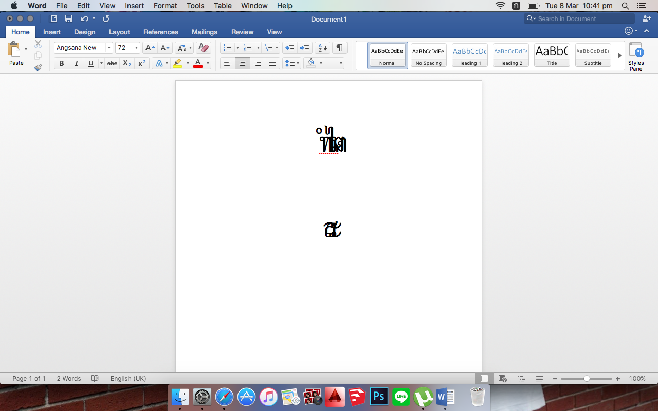Open borders dropdown arrow
This screenshot has height=411, width=658.
click(341, 63)
